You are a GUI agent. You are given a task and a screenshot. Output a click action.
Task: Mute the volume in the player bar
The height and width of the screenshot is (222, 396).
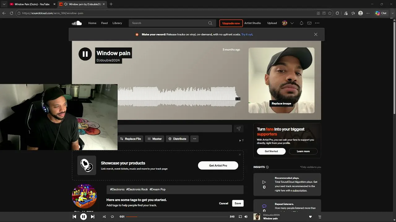click(246, 217)
